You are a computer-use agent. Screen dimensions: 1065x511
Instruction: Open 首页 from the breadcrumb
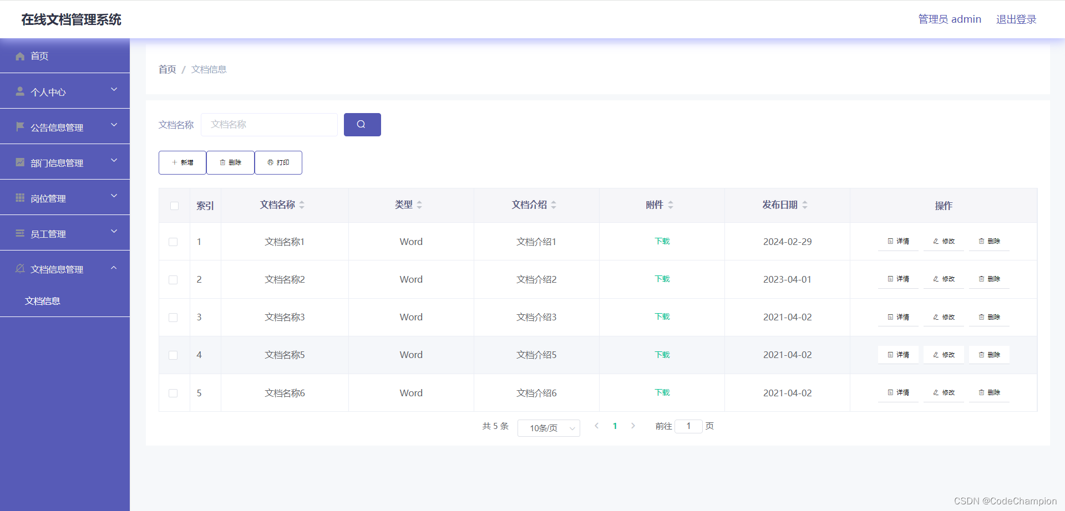pyautogui.click(x=166, y=69)
